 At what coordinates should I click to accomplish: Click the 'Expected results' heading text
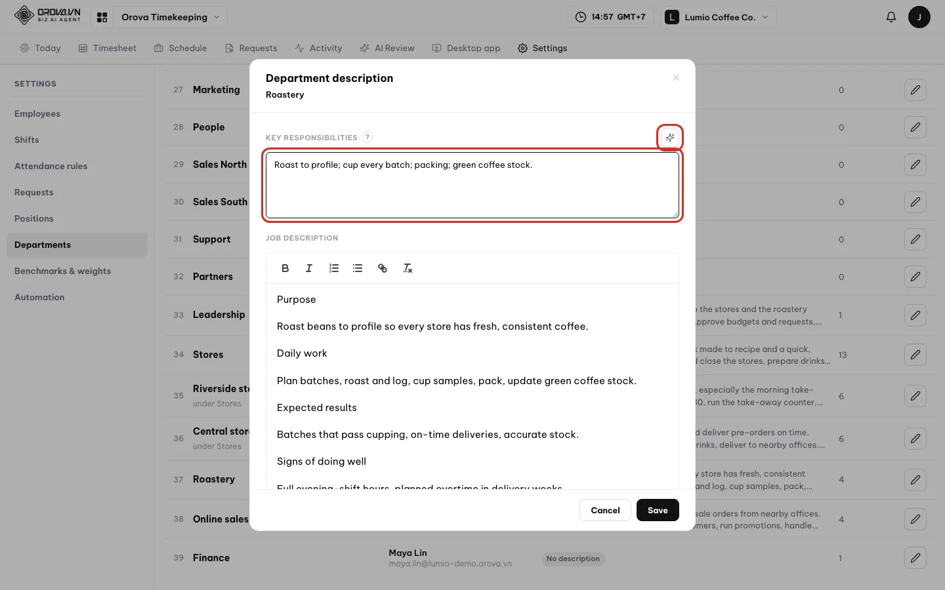pyautogui.click(x=317, y=408)
